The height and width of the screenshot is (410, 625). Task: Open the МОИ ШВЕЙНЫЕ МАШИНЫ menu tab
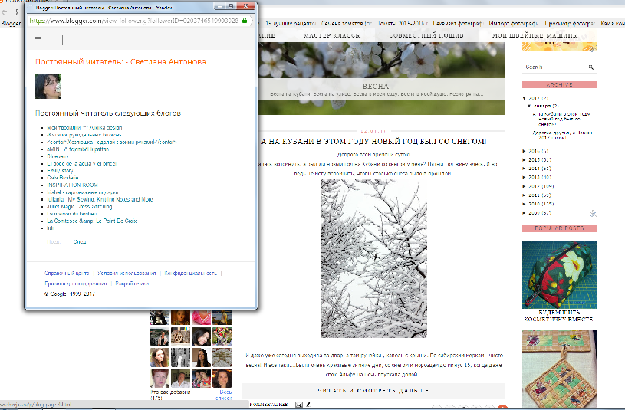pos(535,35)
